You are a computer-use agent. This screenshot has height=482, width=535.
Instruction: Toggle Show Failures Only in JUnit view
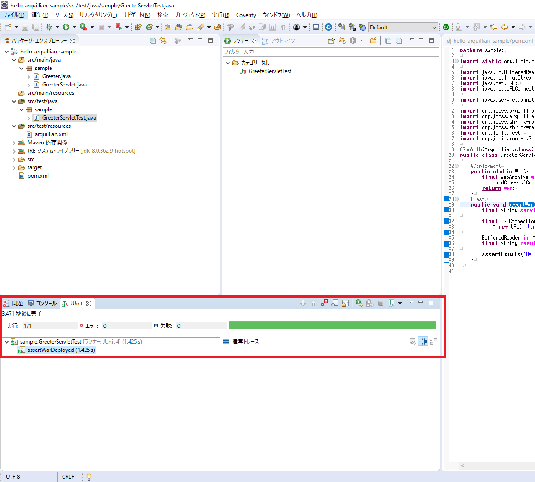click(x=324, y=303)
